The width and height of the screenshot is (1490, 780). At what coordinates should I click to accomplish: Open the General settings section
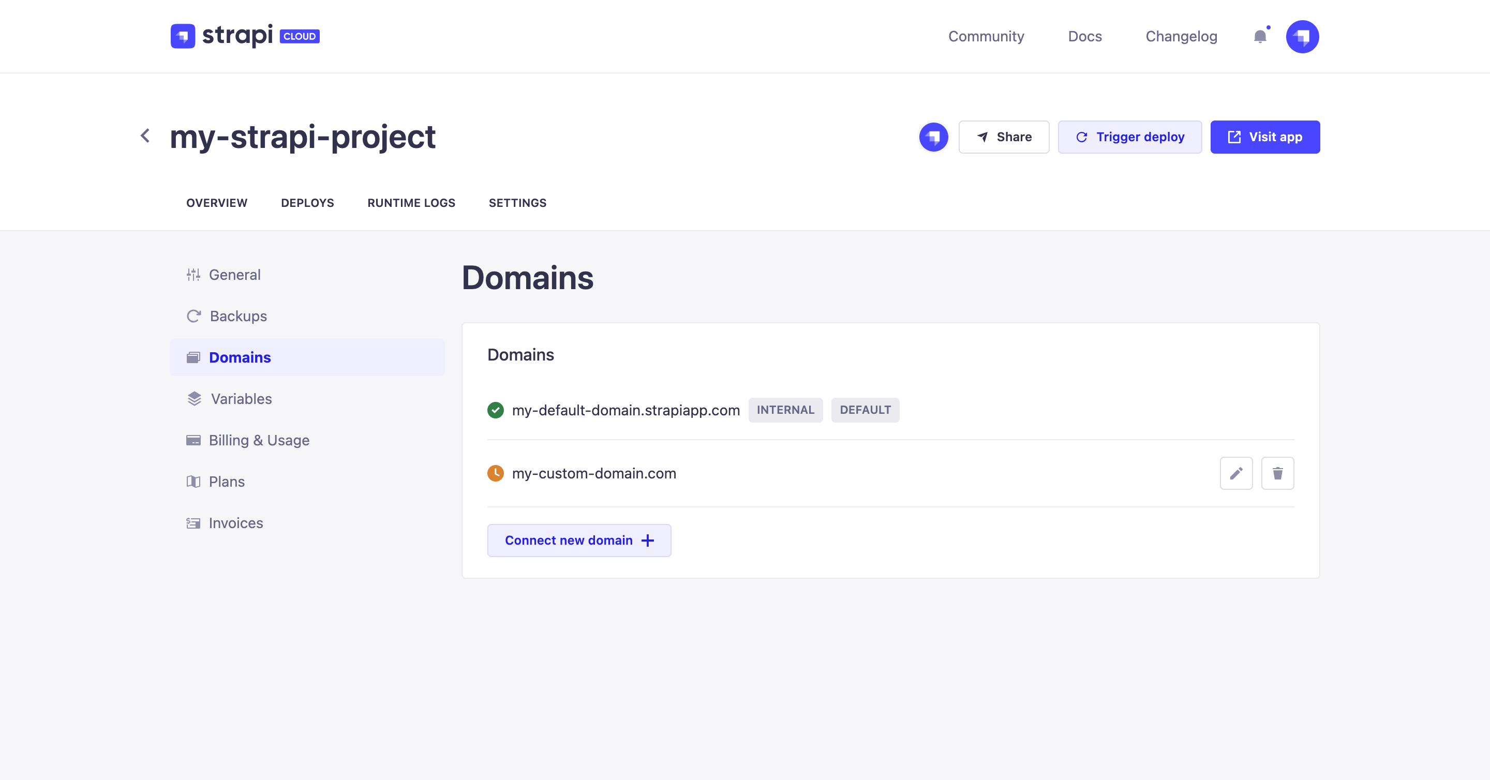(x=233, y=274)
